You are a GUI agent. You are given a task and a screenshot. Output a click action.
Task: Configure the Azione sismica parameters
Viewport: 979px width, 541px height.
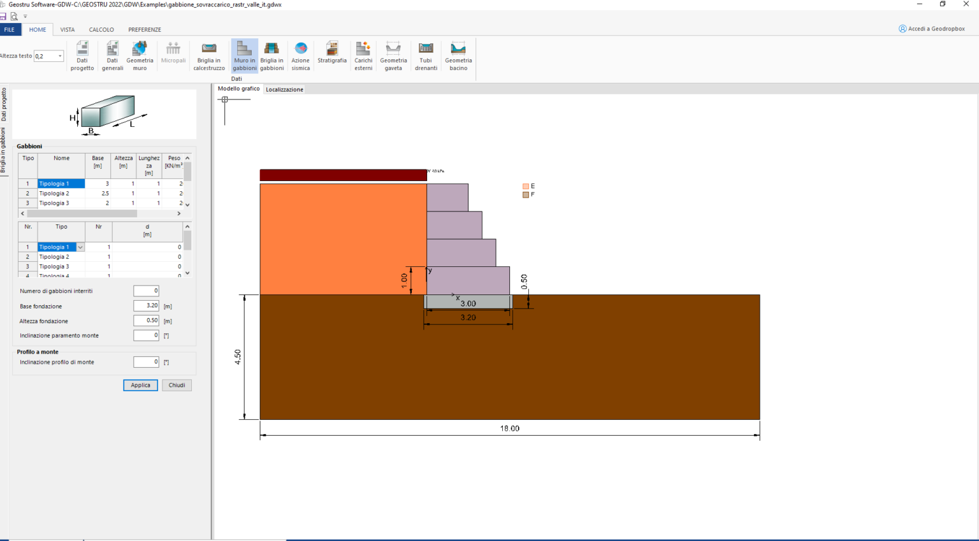point(300,55)
